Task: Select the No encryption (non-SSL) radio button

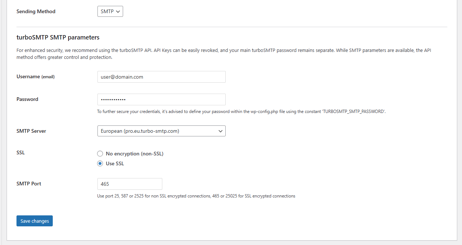Action: (x=100, y=154)
